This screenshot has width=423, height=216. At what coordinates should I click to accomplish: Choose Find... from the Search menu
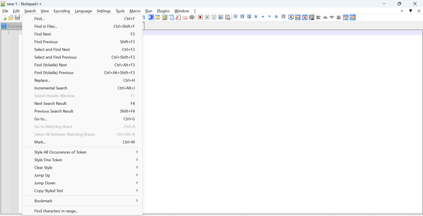coord(83,19)
